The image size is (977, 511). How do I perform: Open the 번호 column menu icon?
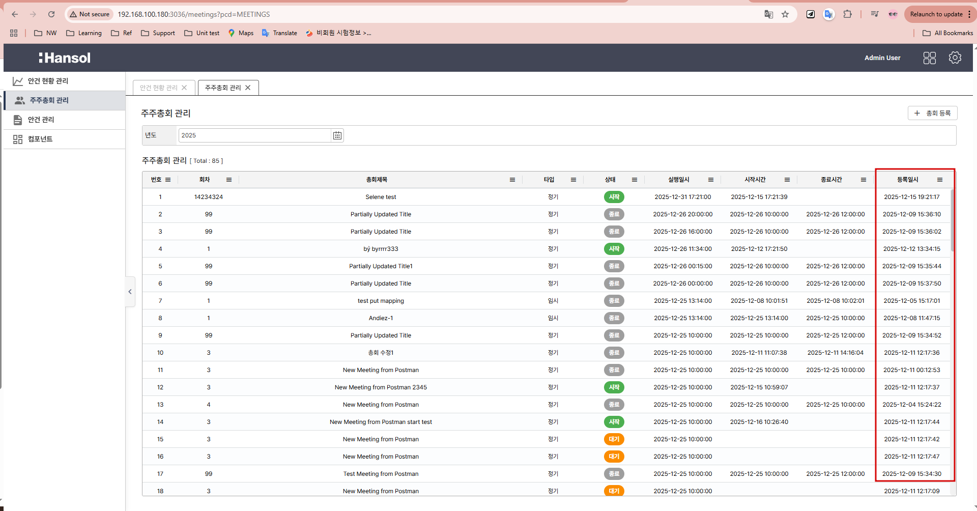click(168, 180)
